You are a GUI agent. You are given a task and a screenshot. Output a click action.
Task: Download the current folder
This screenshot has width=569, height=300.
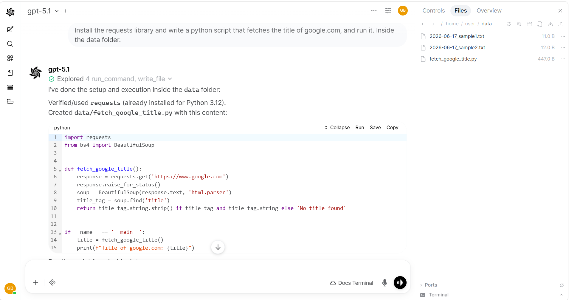click(550, 24)
